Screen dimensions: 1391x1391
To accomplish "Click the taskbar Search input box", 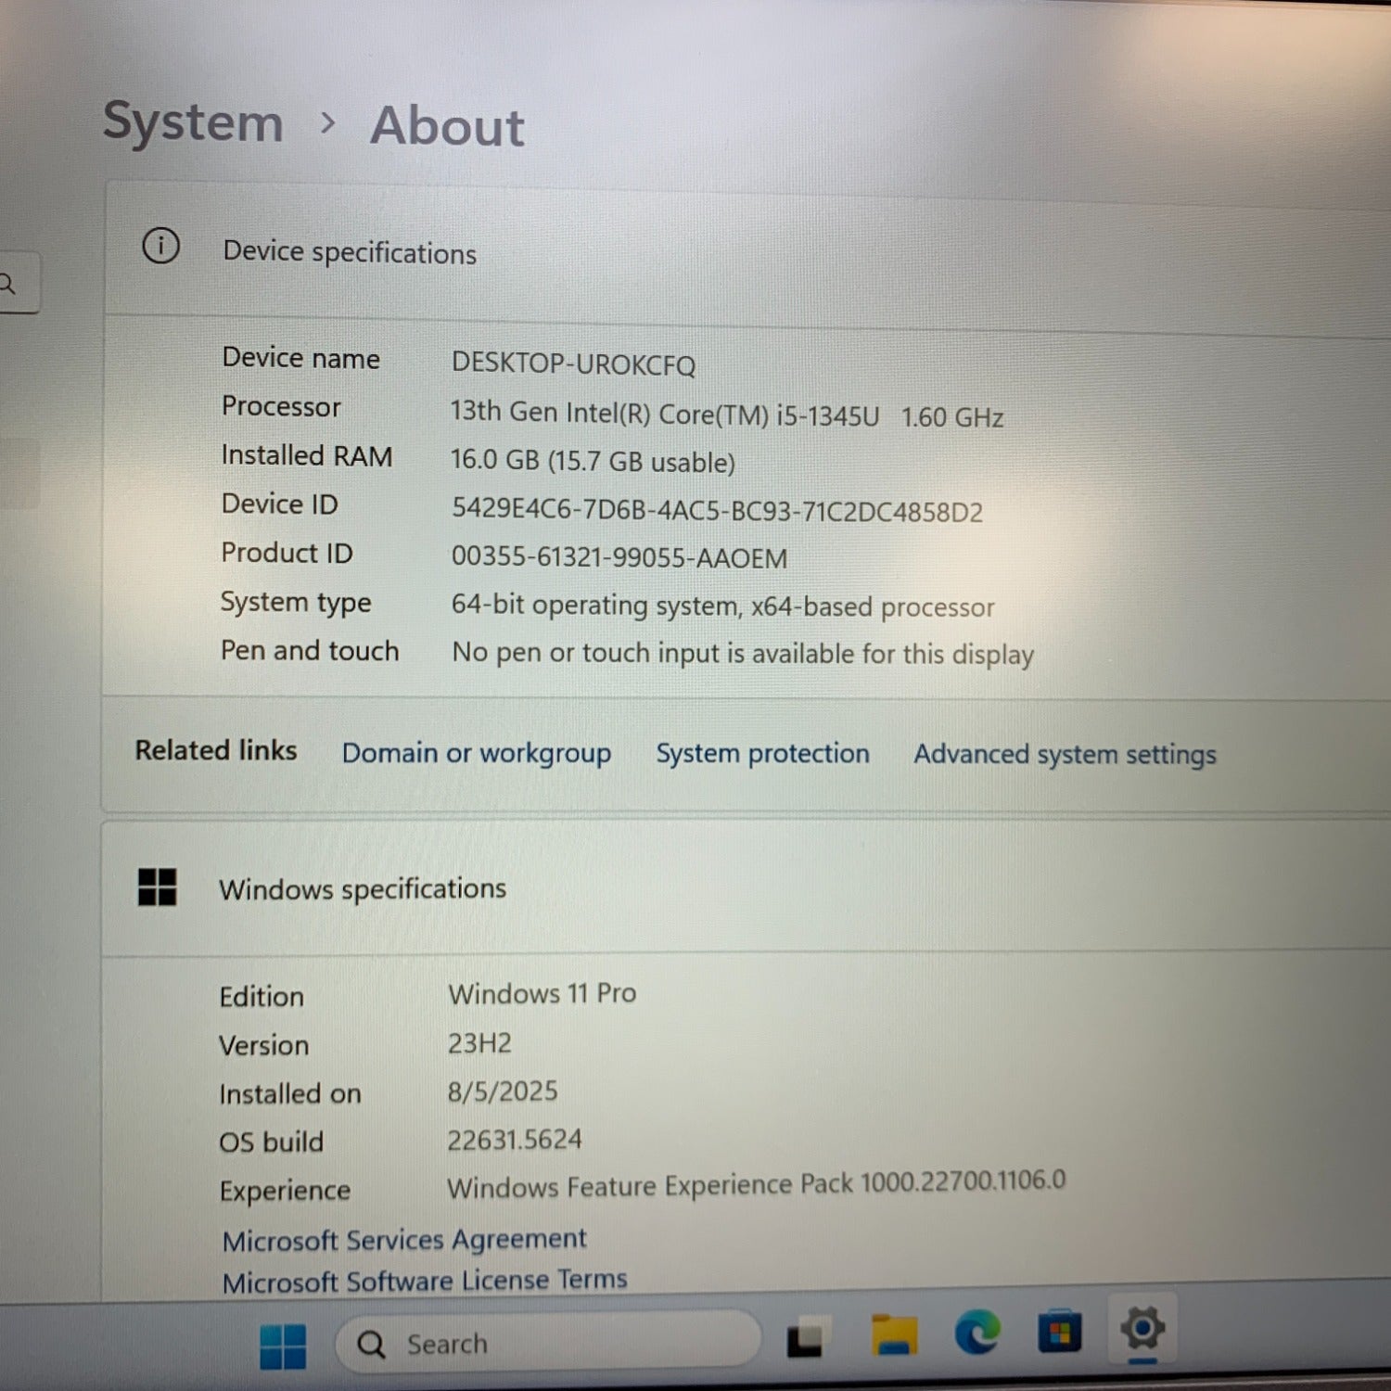I will coord(547,1342).
